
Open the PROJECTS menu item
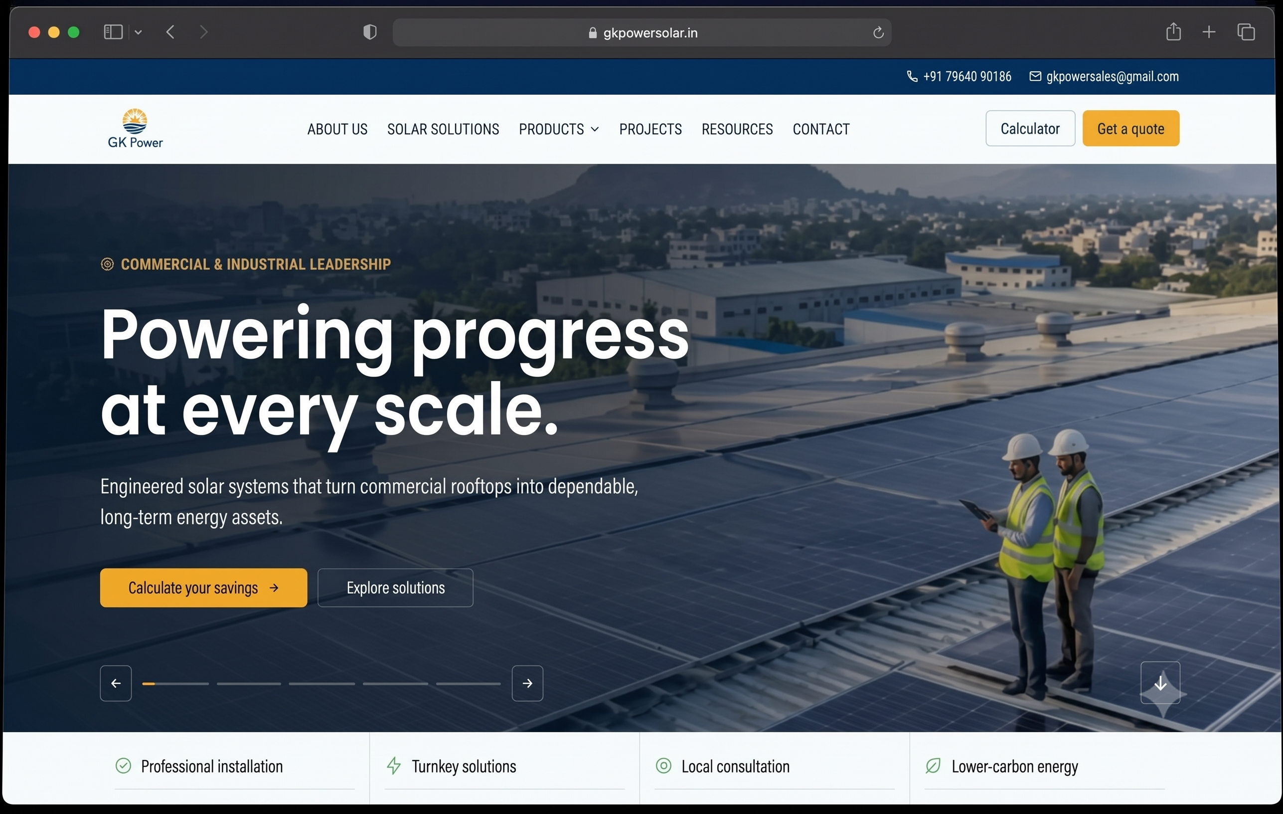pyautogui.click(x=650, y=129)
